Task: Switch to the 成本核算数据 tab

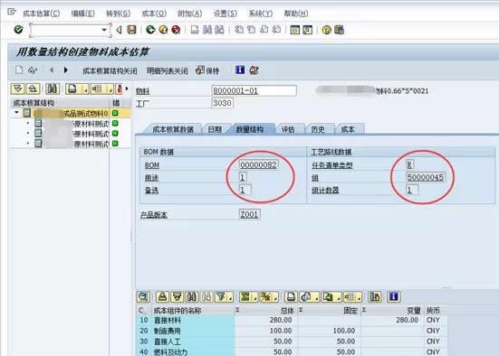Action: [x=173, y=129]
